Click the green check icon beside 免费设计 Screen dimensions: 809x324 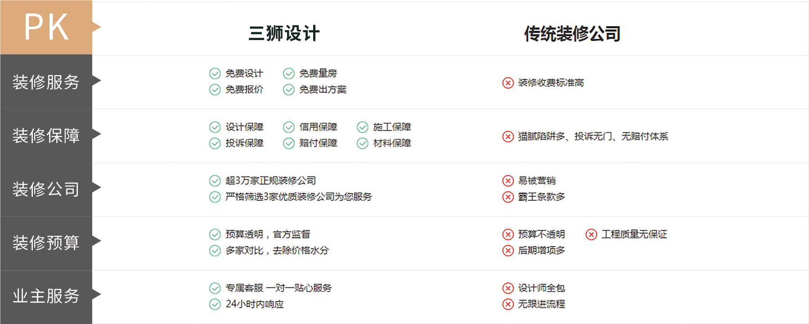pyautogui.click(x=215, y=73)
